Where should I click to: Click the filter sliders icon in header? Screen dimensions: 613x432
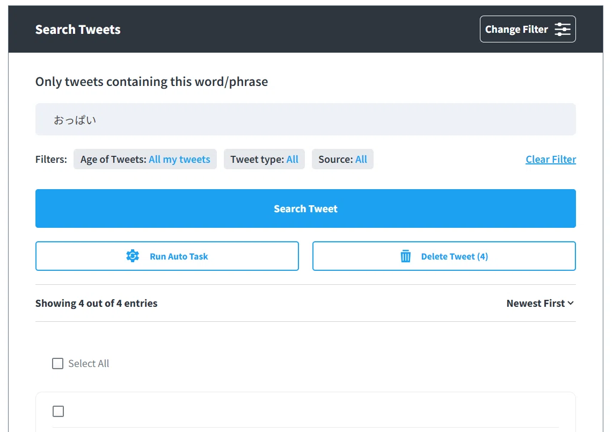click(563, 30)
